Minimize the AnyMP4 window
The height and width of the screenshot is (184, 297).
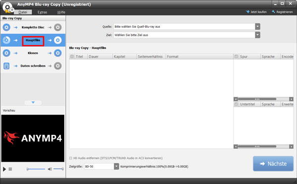click(x=275, y=3)
